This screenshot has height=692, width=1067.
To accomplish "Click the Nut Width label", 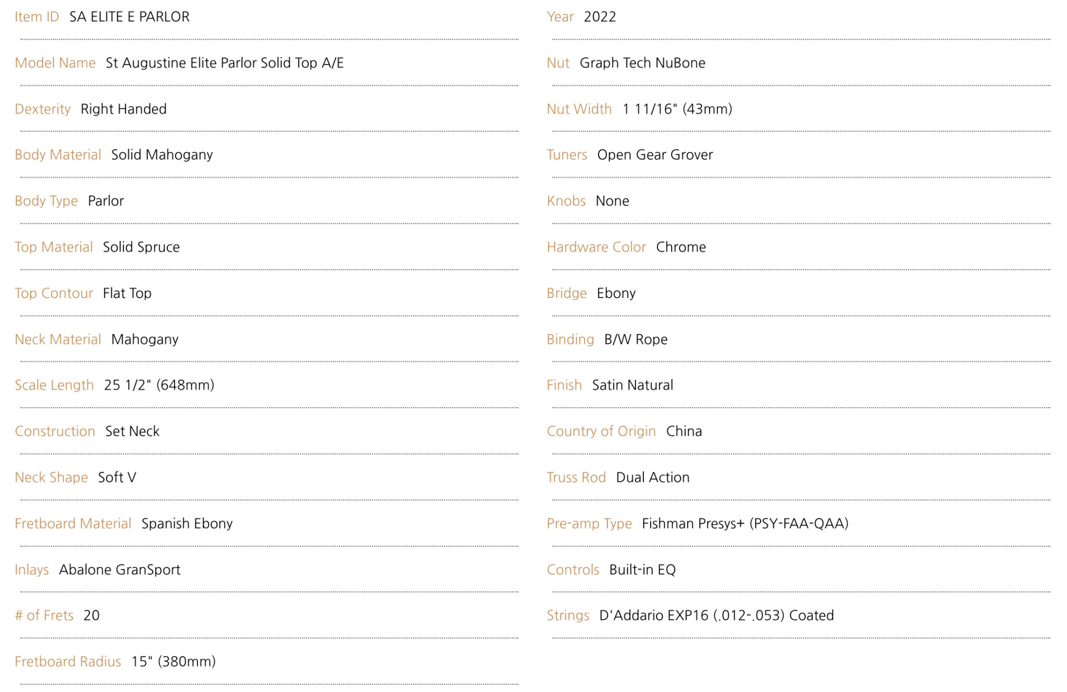I will pos(579,109).
